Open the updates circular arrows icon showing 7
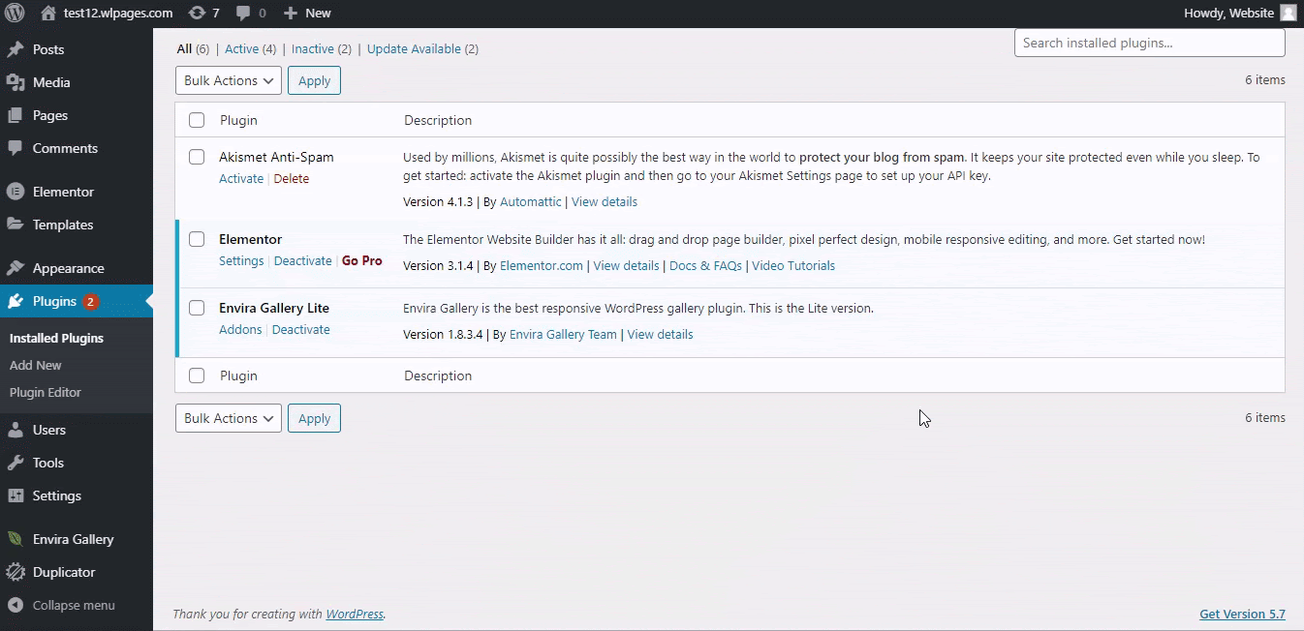1304x631 pixels. coord(197,13)
